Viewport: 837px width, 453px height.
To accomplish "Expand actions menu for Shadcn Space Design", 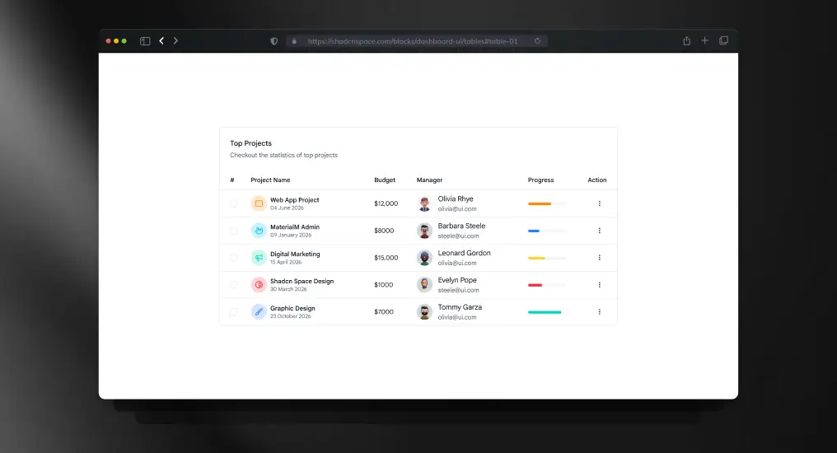I will [x=599, y=285].
